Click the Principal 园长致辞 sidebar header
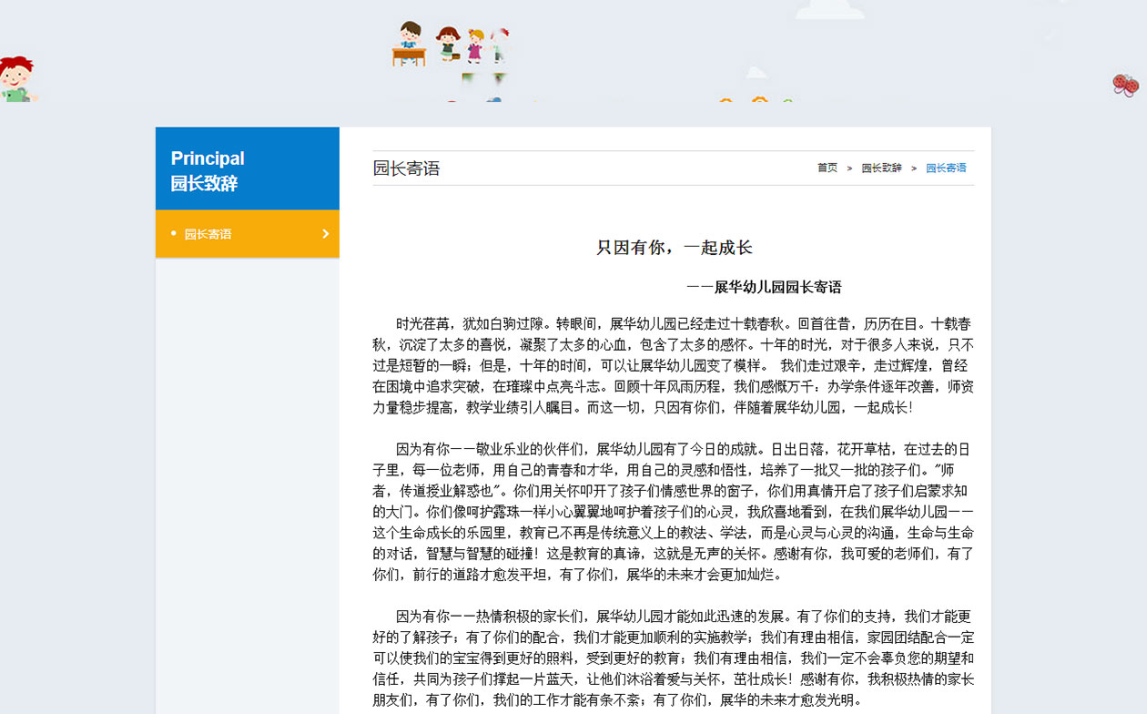 [247, 169]
